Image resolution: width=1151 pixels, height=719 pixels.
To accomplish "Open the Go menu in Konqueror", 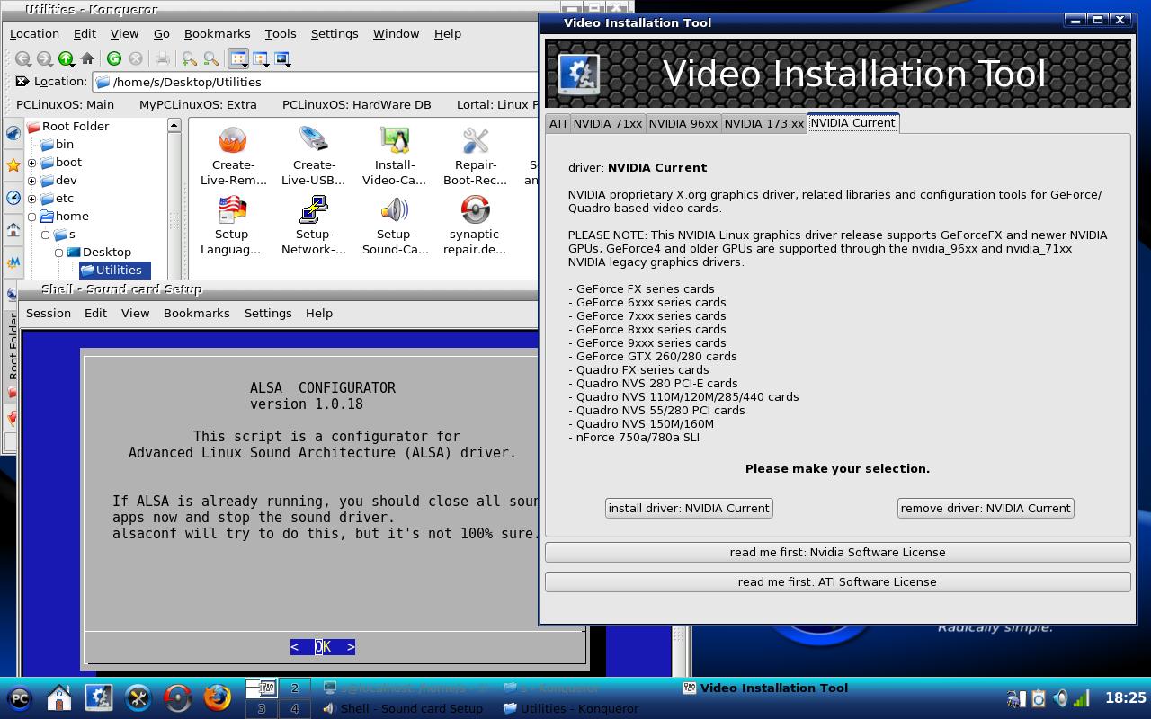I will point(162,33).
